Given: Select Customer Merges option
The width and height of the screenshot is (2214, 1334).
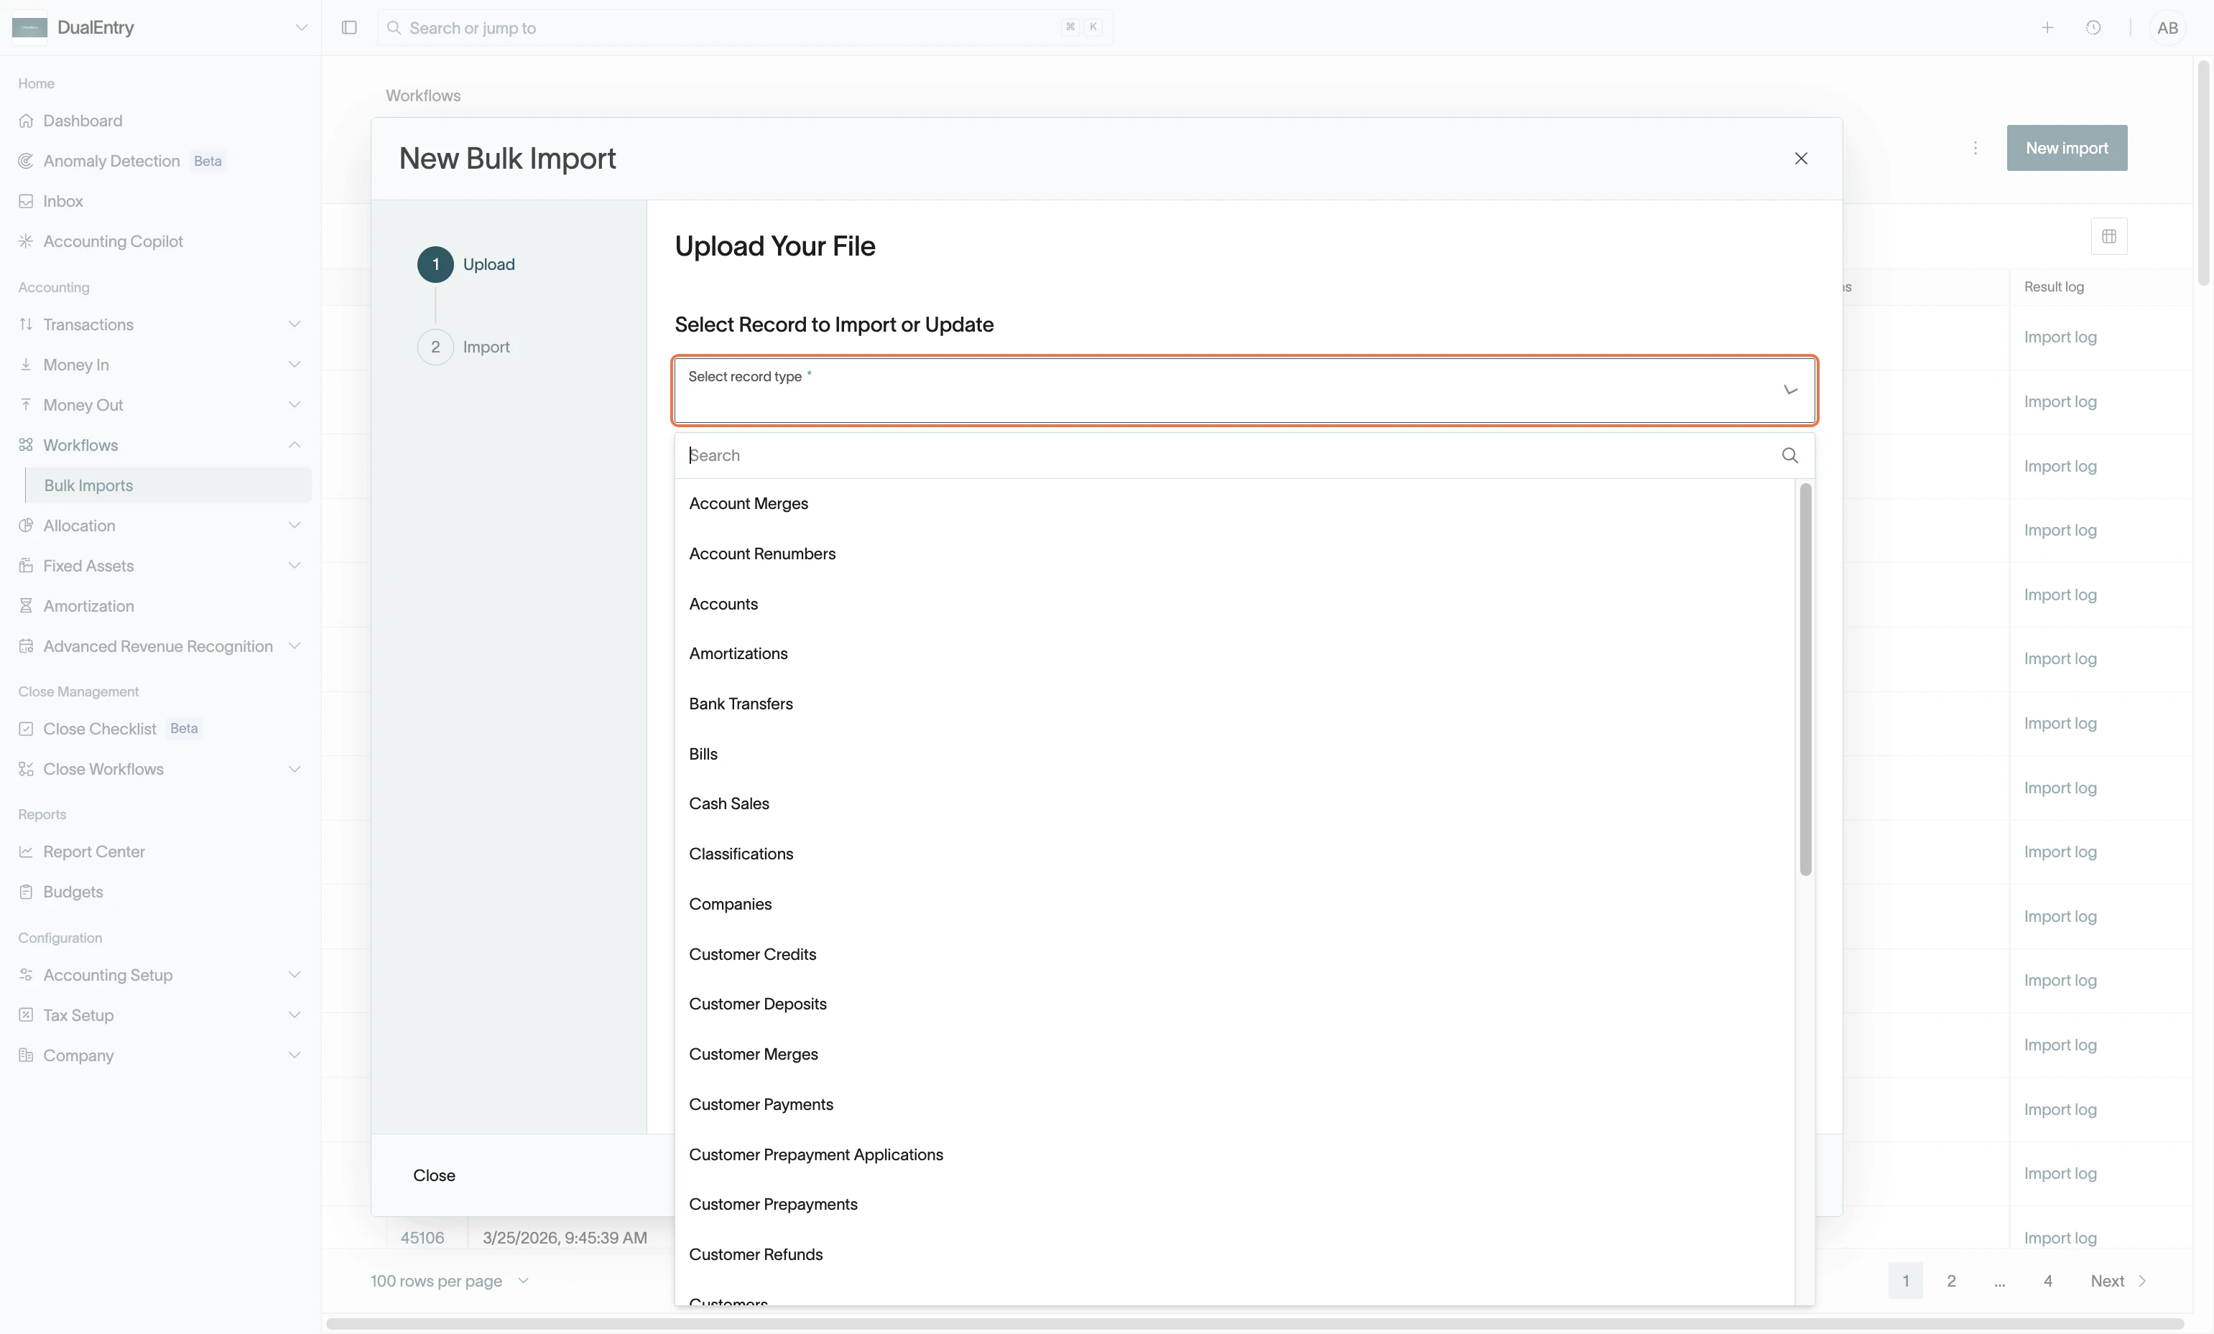Looking at the screenshot, I should click(1235, 1055).
